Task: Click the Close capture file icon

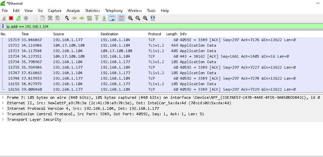Action: (x=50, y=18)
